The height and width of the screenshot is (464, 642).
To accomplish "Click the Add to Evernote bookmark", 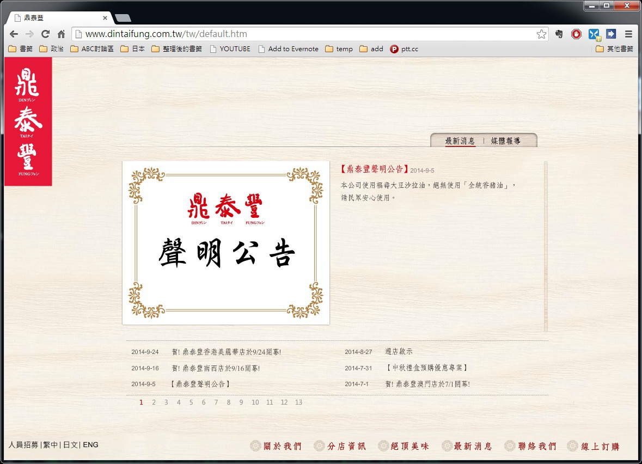I will click(288, 48).
